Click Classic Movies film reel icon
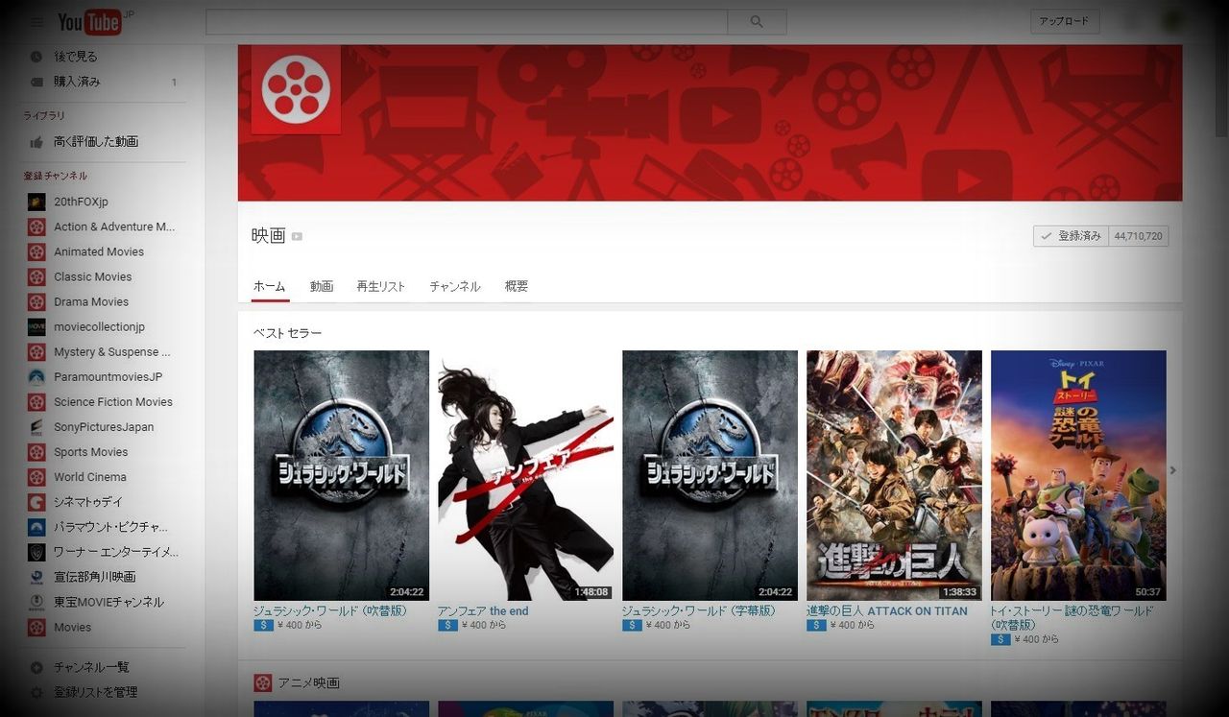The width and height of the screenshot is (1229, 717). click(x=36, y=276)
